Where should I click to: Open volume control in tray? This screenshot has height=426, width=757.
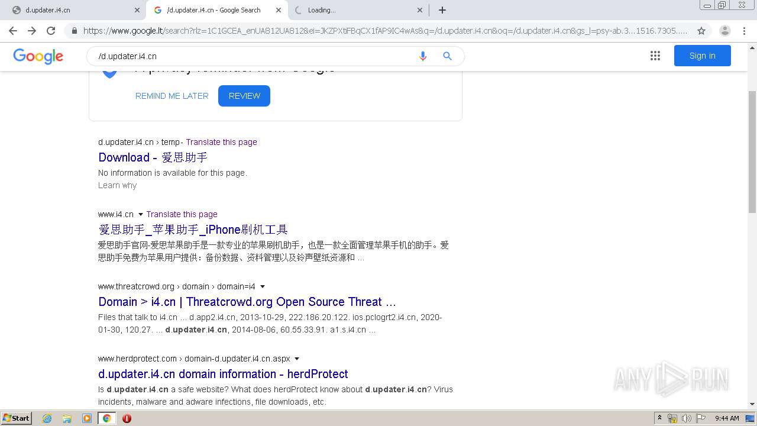click(x=687, y=418)
